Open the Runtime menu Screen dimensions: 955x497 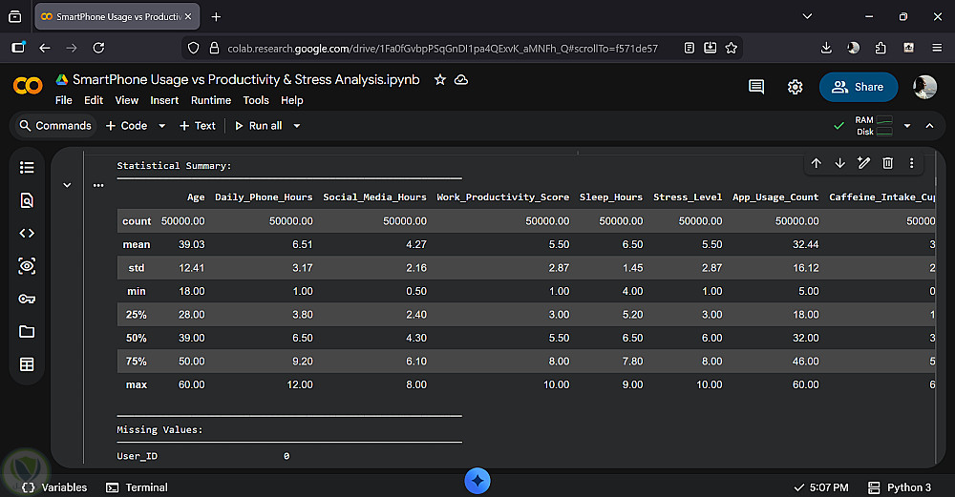(210, 100)
